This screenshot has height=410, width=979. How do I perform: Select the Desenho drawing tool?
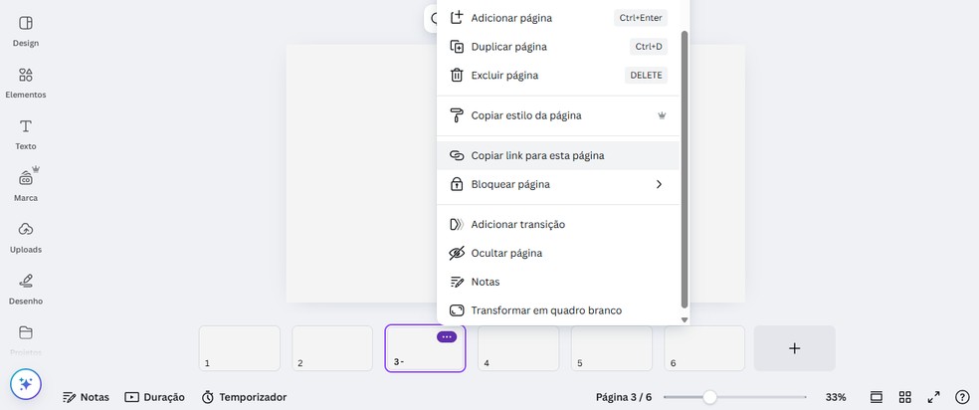(26, 289)
